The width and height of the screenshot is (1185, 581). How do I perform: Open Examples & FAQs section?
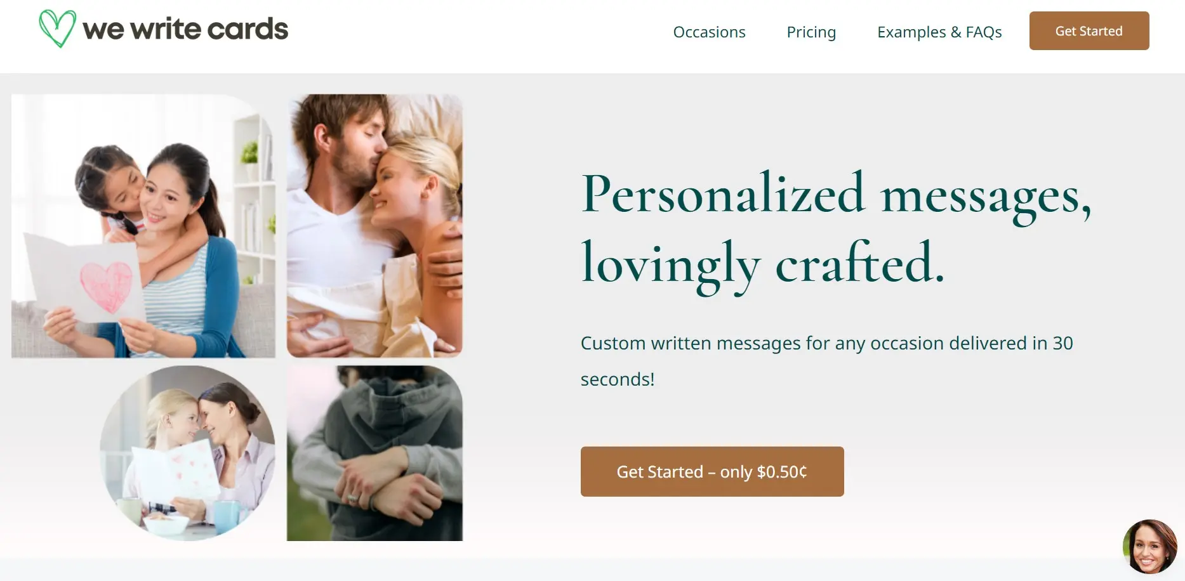point(939,32)
